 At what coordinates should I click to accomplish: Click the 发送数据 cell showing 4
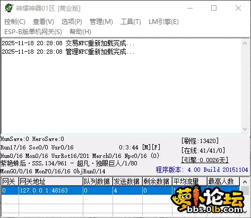[127, 190]
